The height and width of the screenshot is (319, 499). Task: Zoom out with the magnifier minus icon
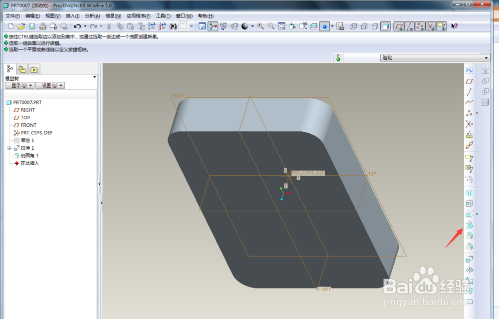pos(271,26)
